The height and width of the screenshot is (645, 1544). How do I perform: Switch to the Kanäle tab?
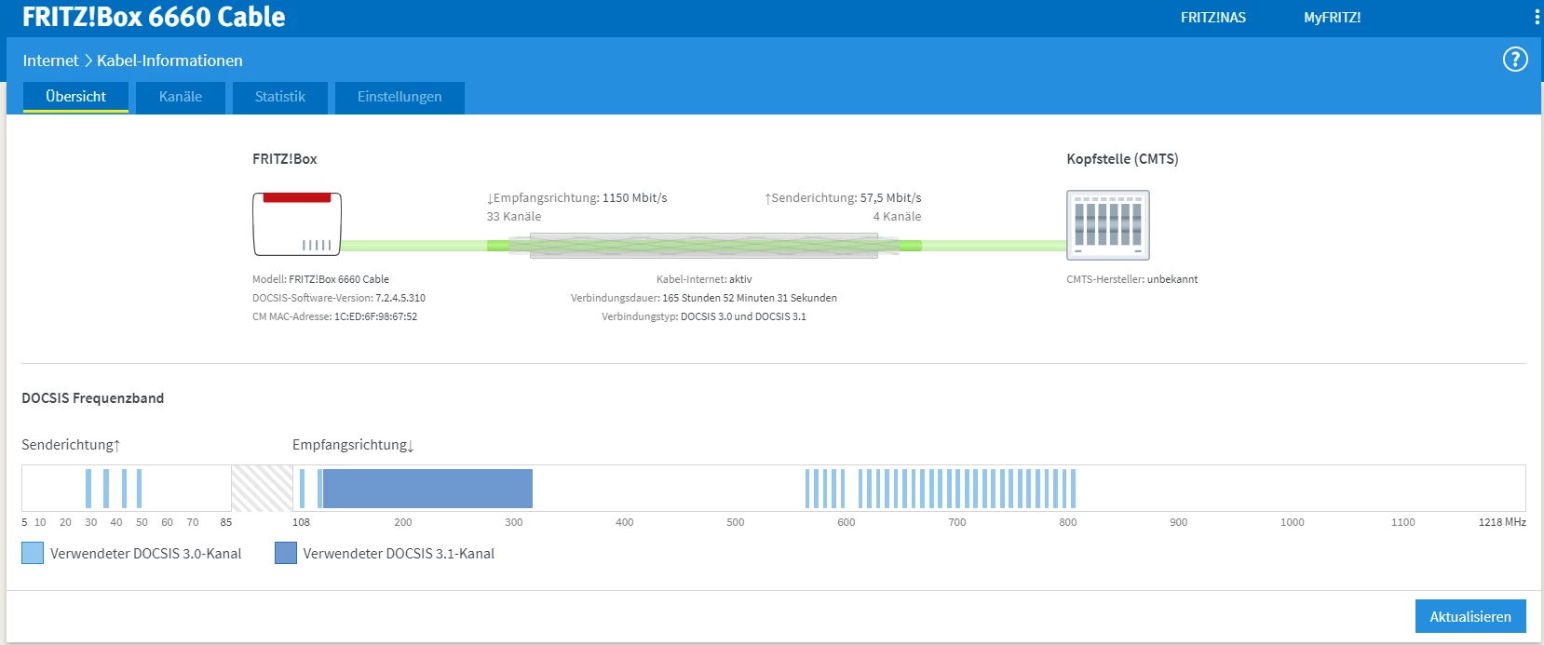181,97
